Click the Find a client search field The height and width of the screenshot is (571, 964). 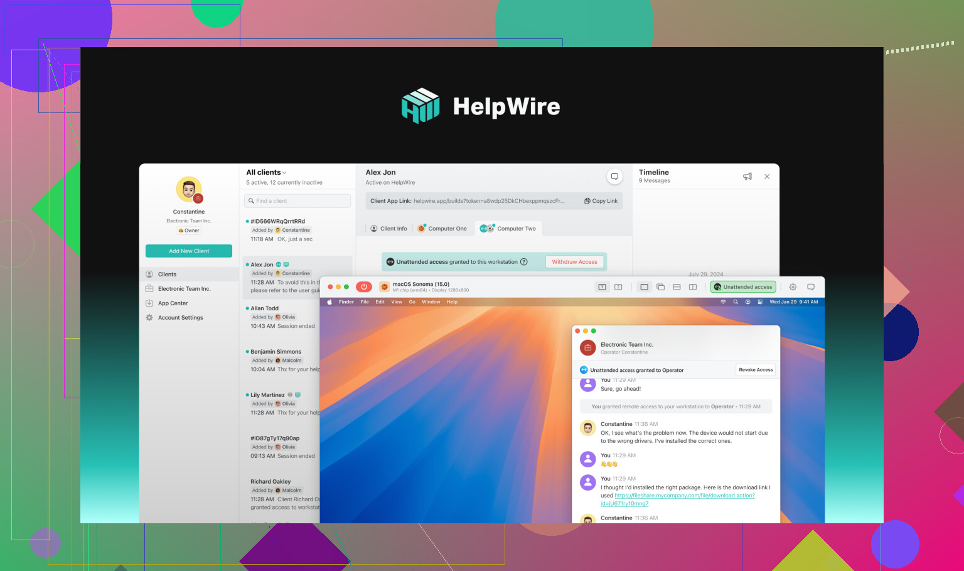point(297,201)
